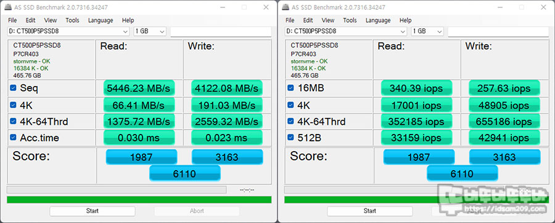Viewport: 555px width, 223px height.
Task: Click the 0.023 ms access time result
Action: 227,138
